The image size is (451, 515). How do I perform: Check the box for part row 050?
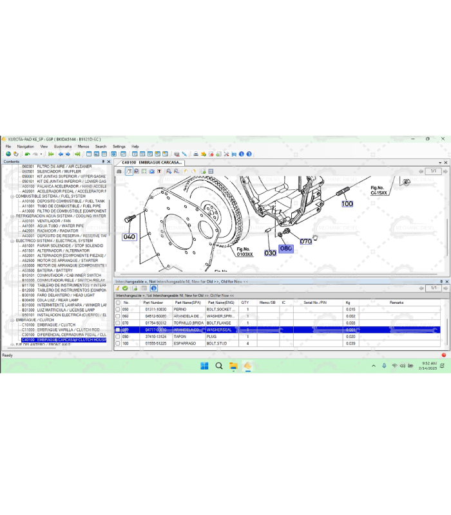tap(117, 310)
